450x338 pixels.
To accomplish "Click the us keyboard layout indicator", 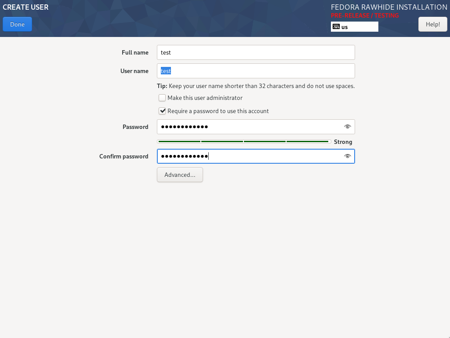I will point(355,27).
